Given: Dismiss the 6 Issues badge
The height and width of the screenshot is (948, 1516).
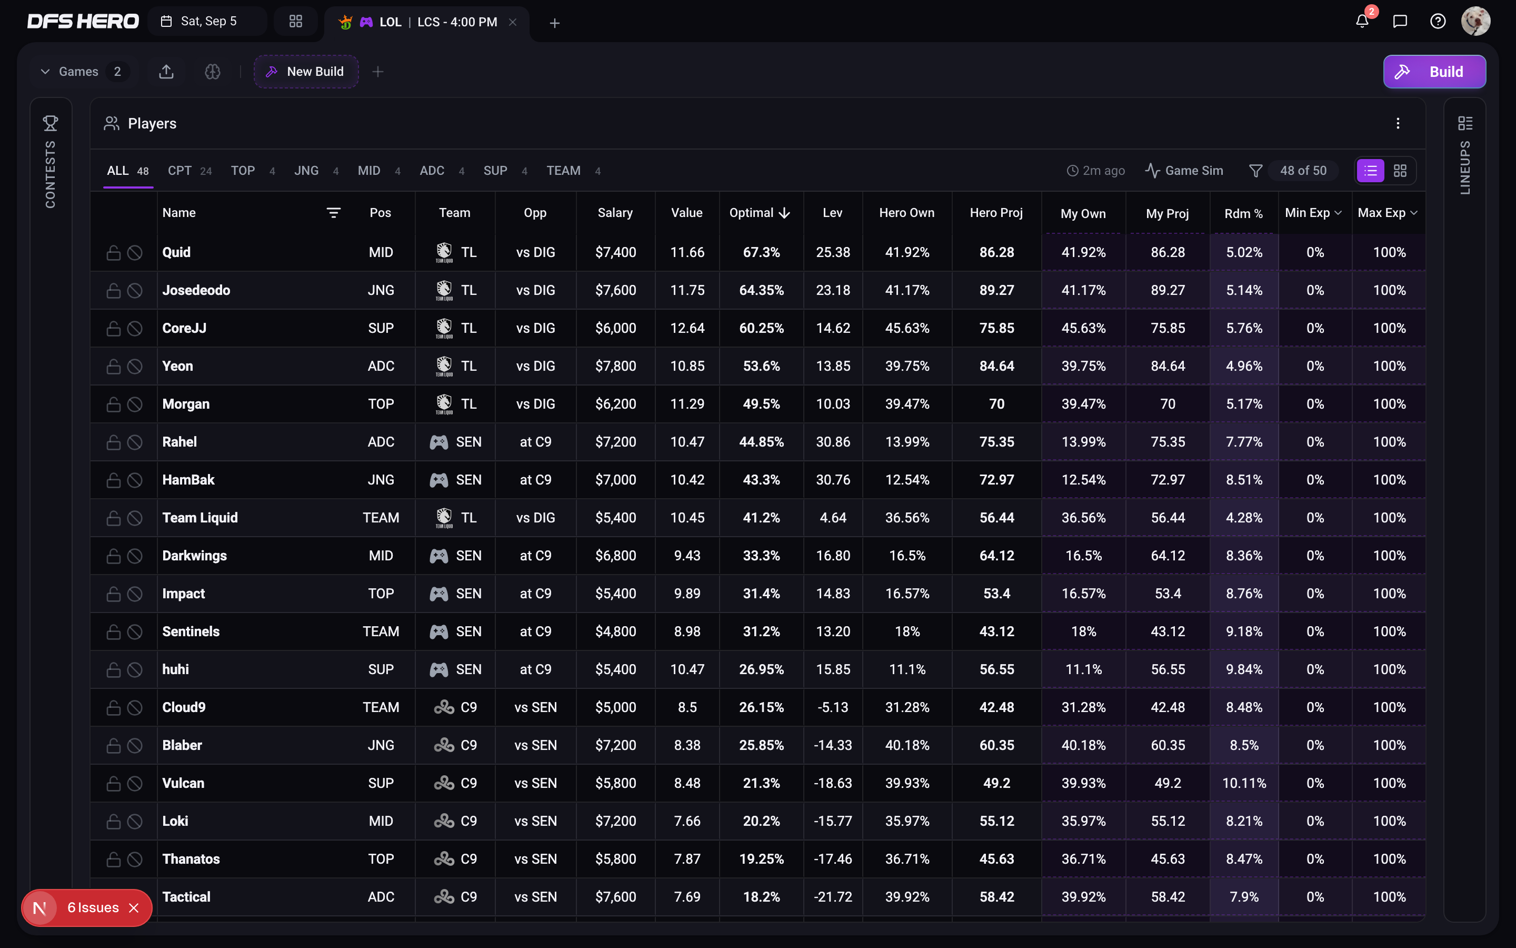Looking at the screenshot, I should (133, 908).
